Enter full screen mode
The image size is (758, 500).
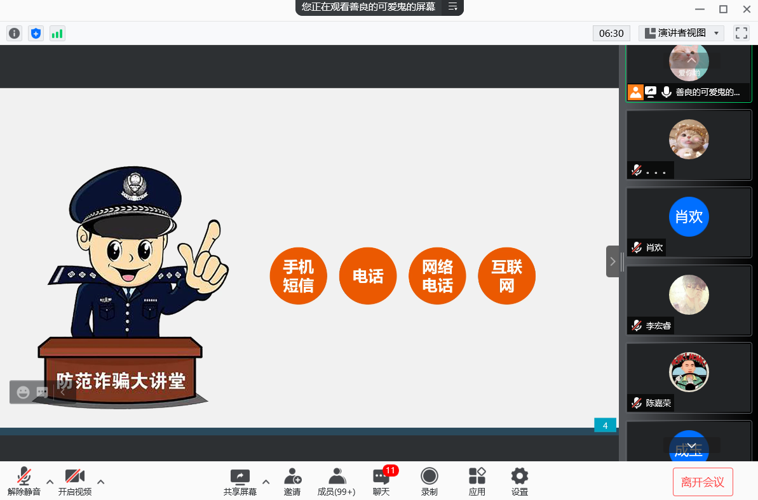(741, 33)
